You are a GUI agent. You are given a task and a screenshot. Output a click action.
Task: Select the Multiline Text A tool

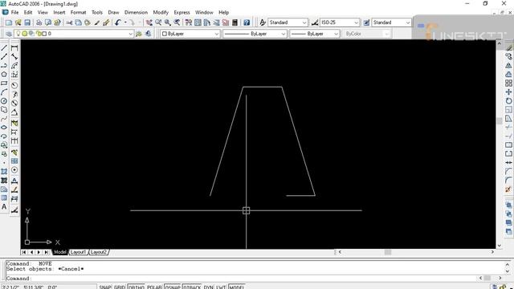coord(4,207)
